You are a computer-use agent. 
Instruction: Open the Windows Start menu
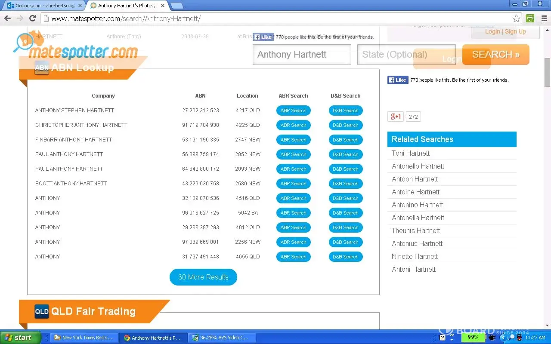point(20,338)
